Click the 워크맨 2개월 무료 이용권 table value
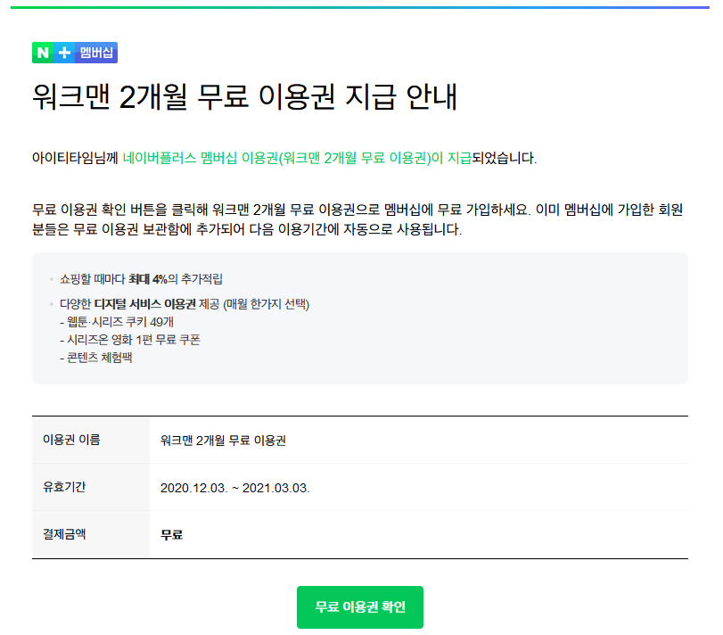The image size is (723, 635). (x=223, y=441)
